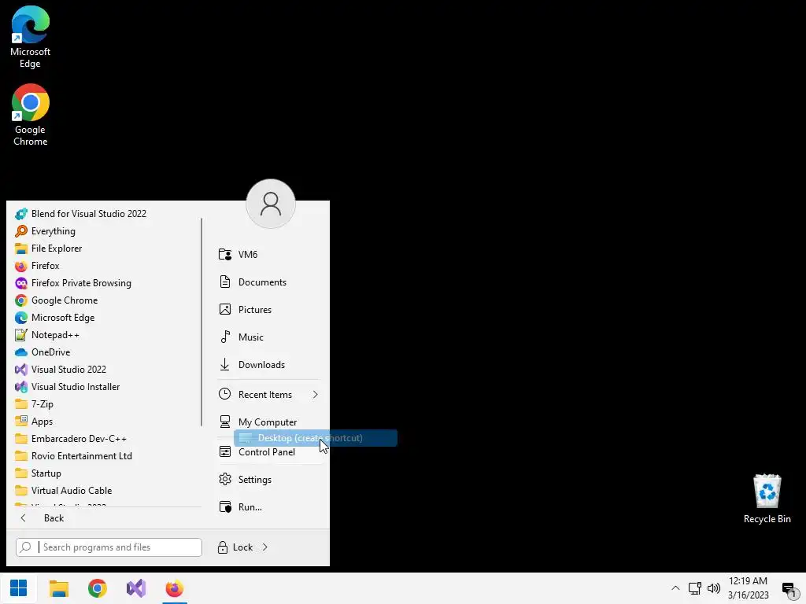
Task: Launch Notepad++
Action: point(47,335)
